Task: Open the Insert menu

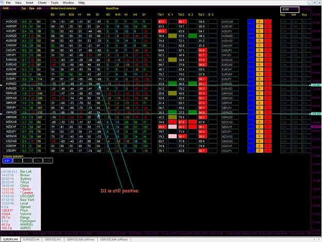Action: pyautogui.click(x=29, y=3)
